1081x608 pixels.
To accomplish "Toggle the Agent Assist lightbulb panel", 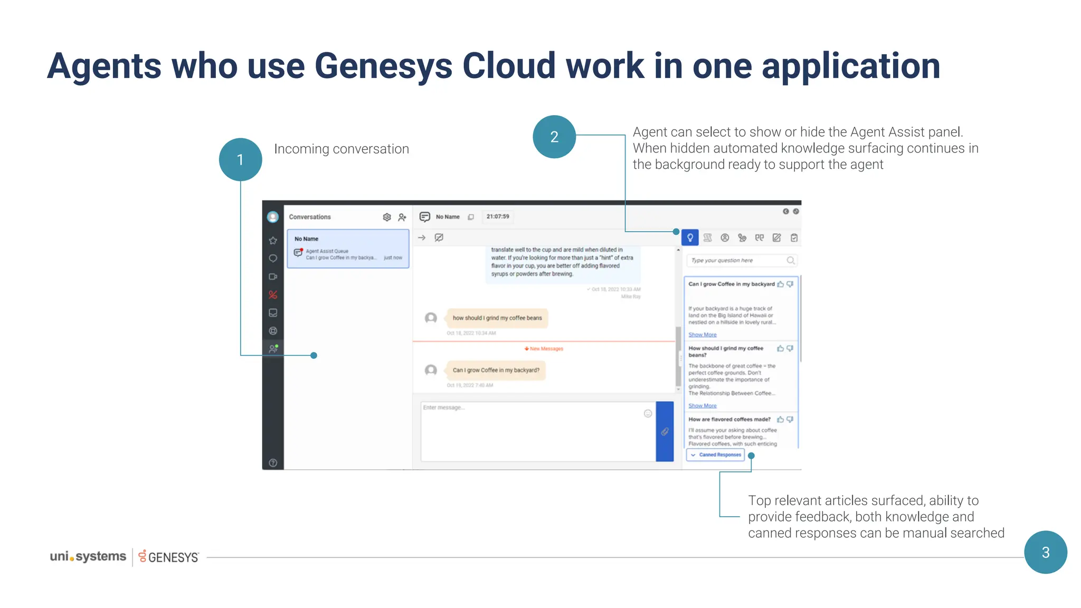I will [690, 237].
